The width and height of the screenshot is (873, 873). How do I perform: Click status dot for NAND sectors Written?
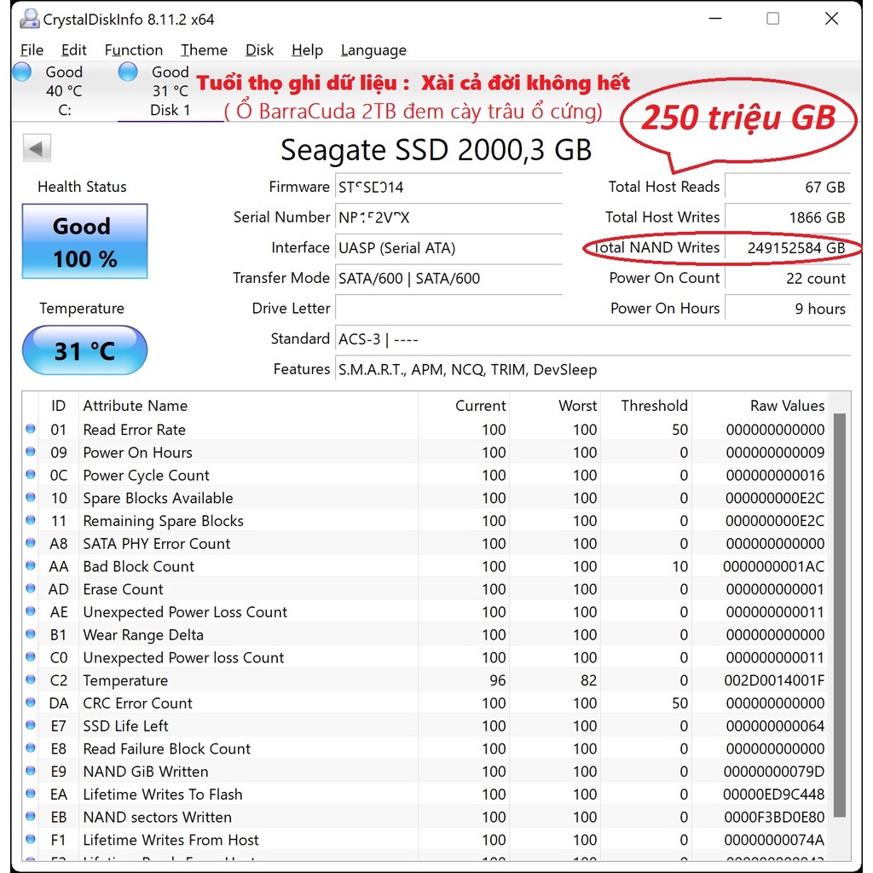tap(31, 816)
